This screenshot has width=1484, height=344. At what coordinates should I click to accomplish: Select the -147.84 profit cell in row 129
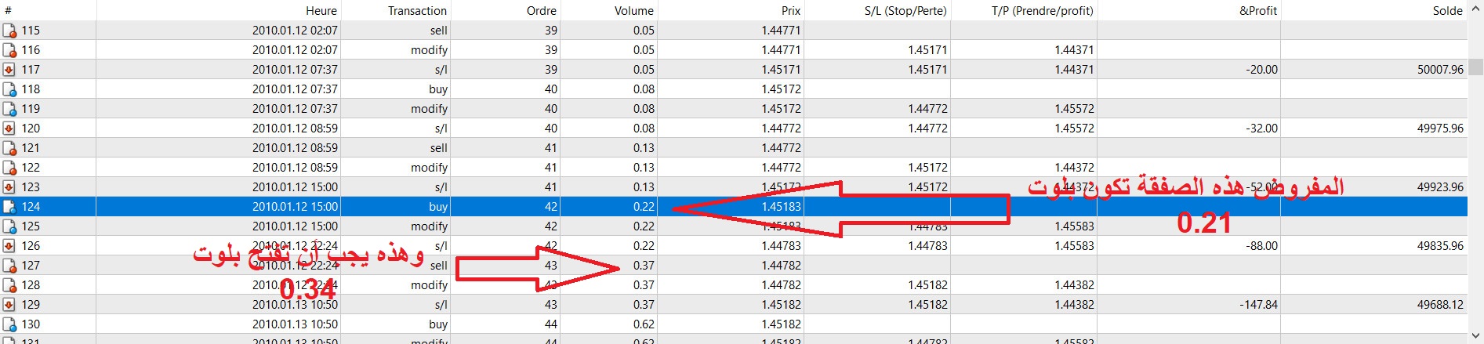[1258, 305]
